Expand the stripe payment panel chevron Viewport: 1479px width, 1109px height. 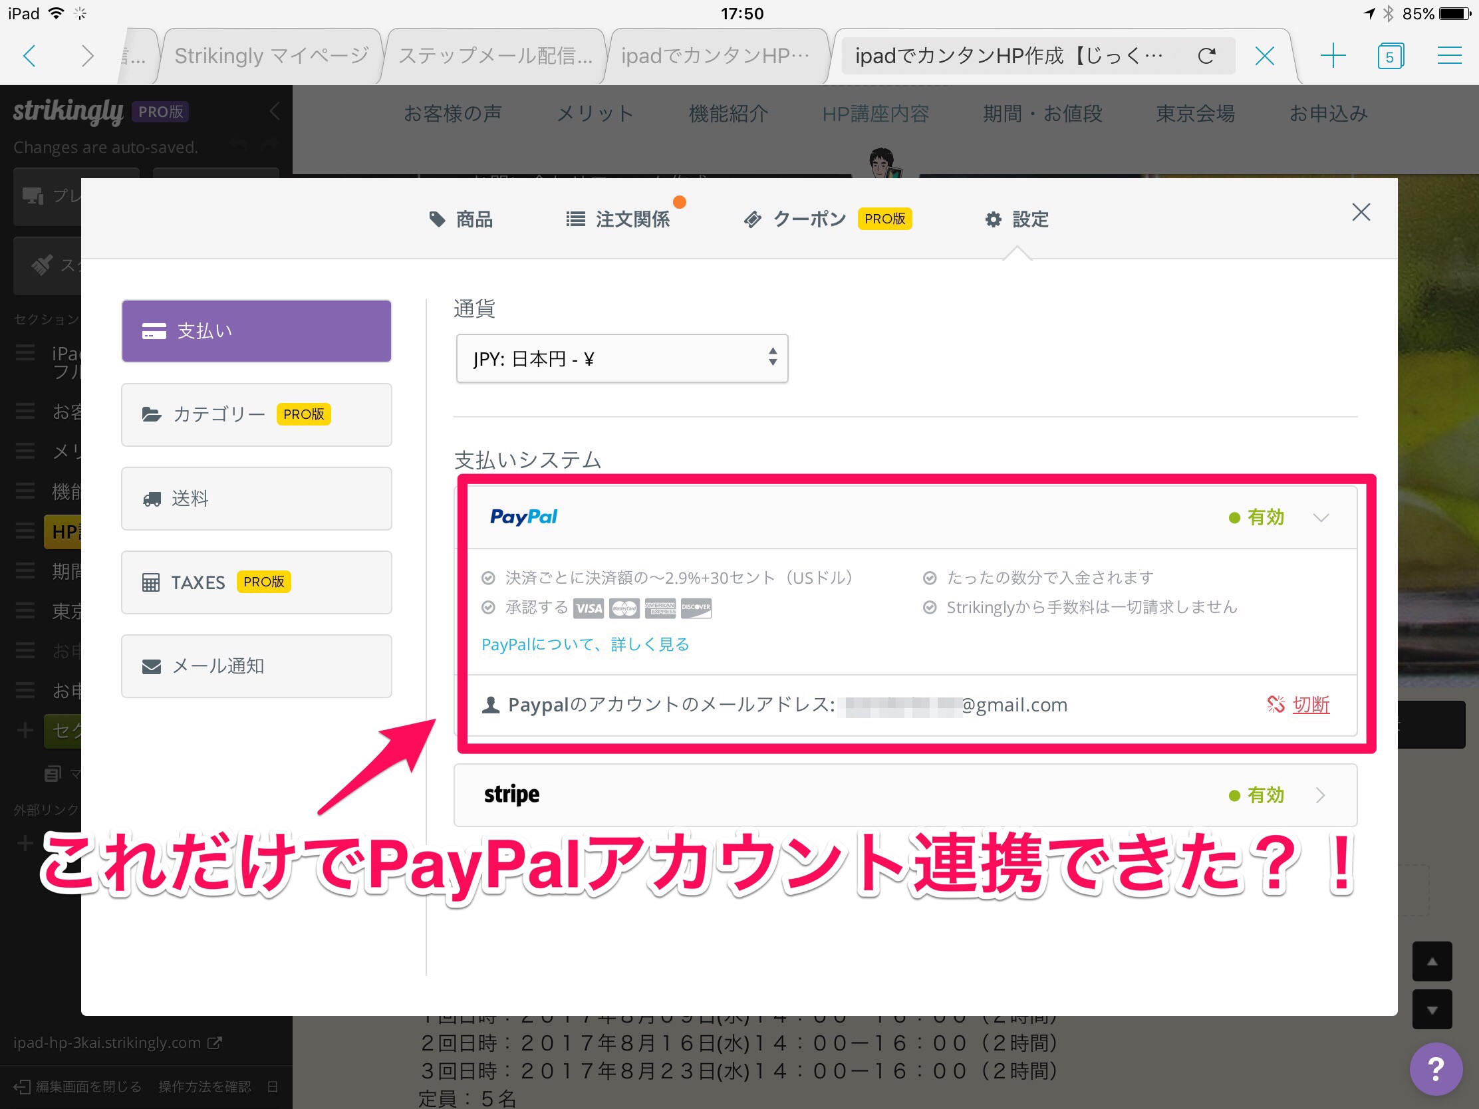click(x=1321, y=795)
